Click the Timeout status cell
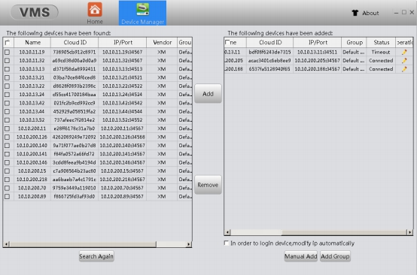This screenshot has width=417, height=275. pos(381,52)
